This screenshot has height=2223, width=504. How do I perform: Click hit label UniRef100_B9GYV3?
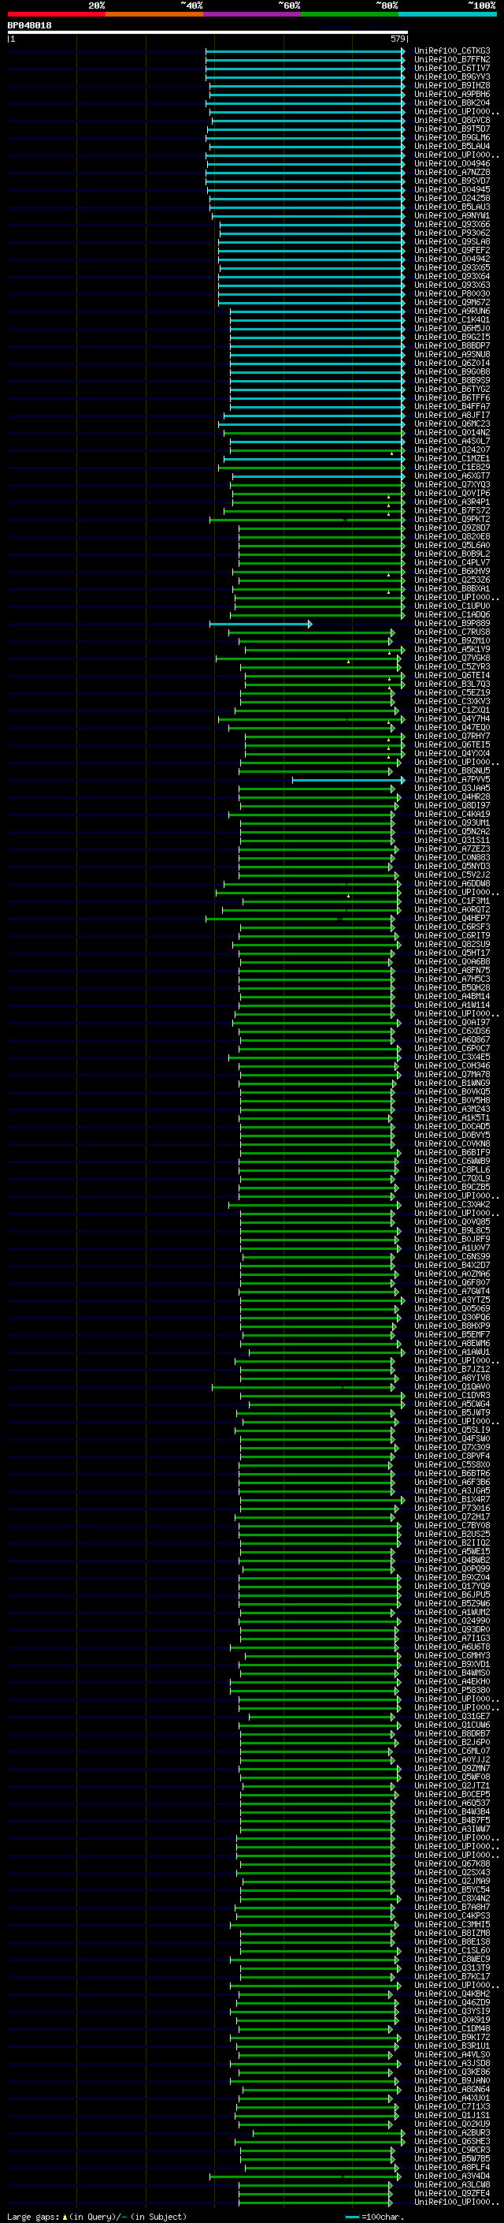point(452,76)
